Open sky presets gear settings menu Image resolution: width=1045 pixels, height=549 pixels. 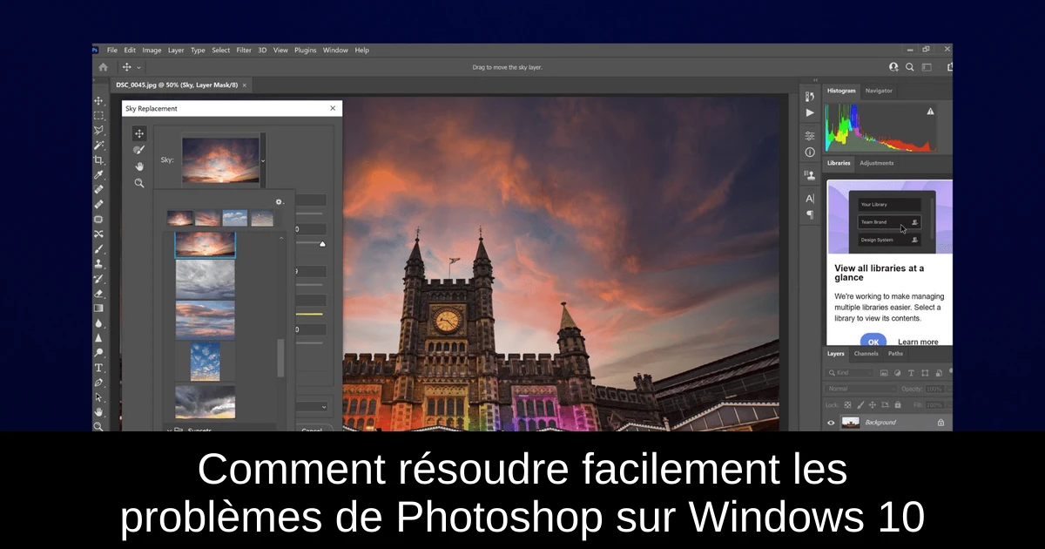tap(279, 202)
